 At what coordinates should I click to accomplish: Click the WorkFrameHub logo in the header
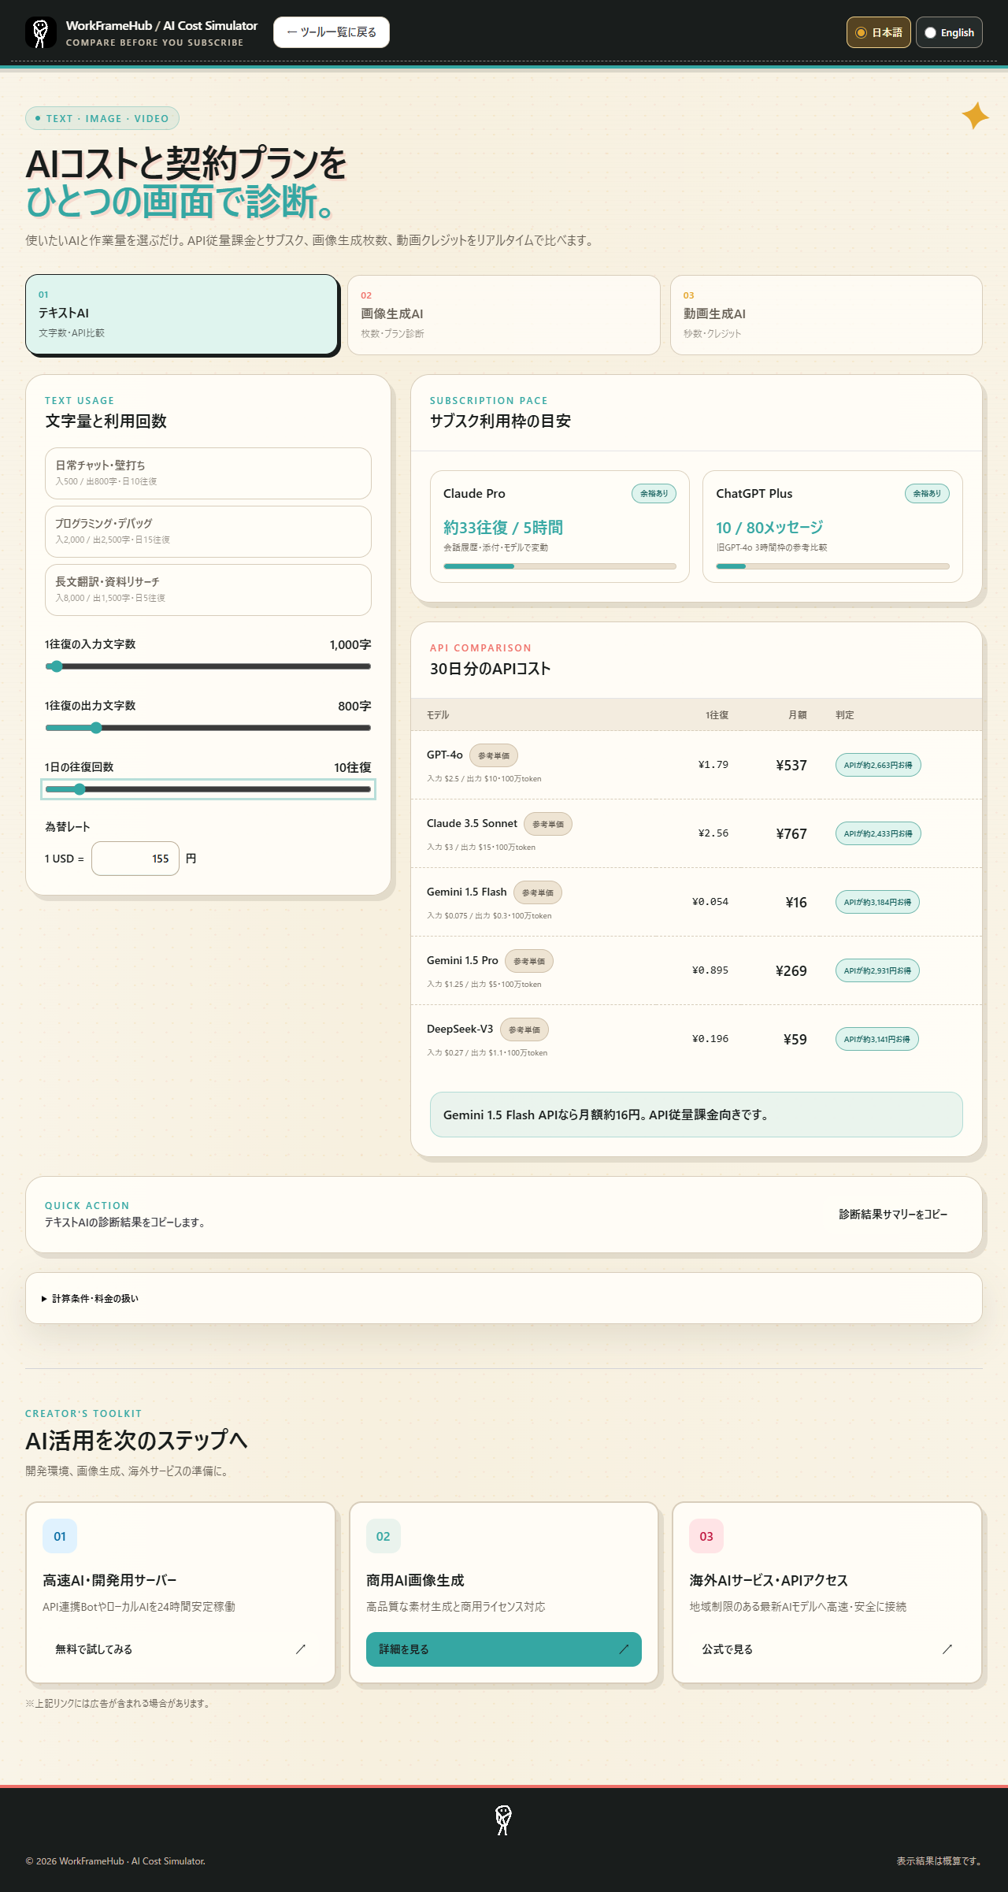(x=41, y=32)
